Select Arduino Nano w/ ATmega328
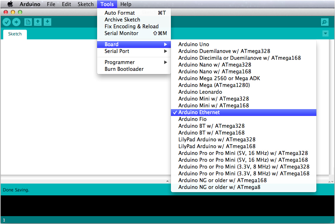The width and height of the screenshot is (335, 224). 244,65
